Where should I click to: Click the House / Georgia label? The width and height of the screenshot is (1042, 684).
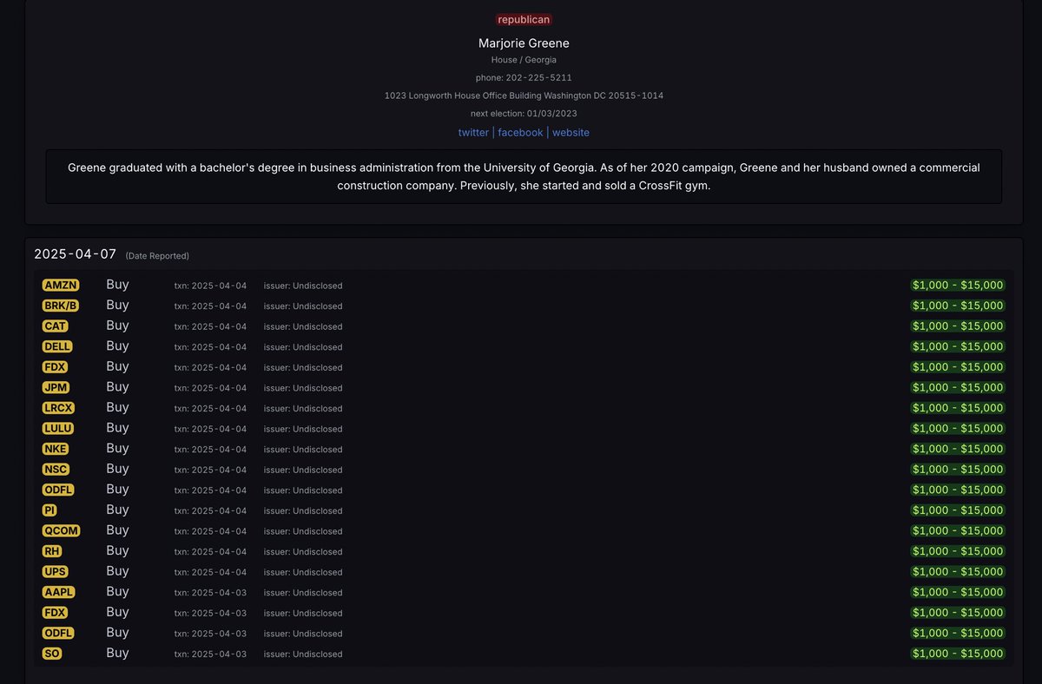pyautogui.click(x=524, y=60)
